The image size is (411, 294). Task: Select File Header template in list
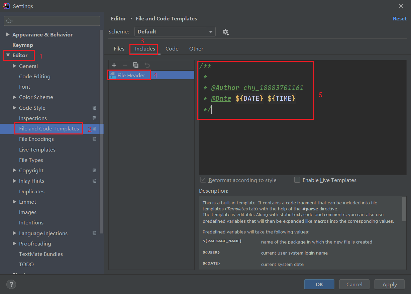151,75
